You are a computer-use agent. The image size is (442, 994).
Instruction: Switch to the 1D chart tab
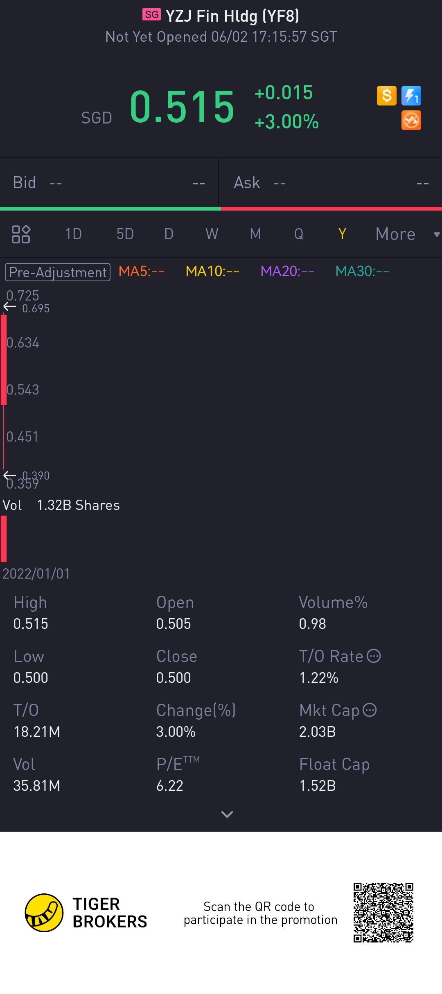click(74, 234)
